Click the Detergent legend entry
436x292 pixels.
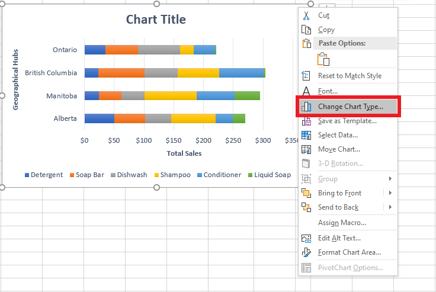click(44, 175)
